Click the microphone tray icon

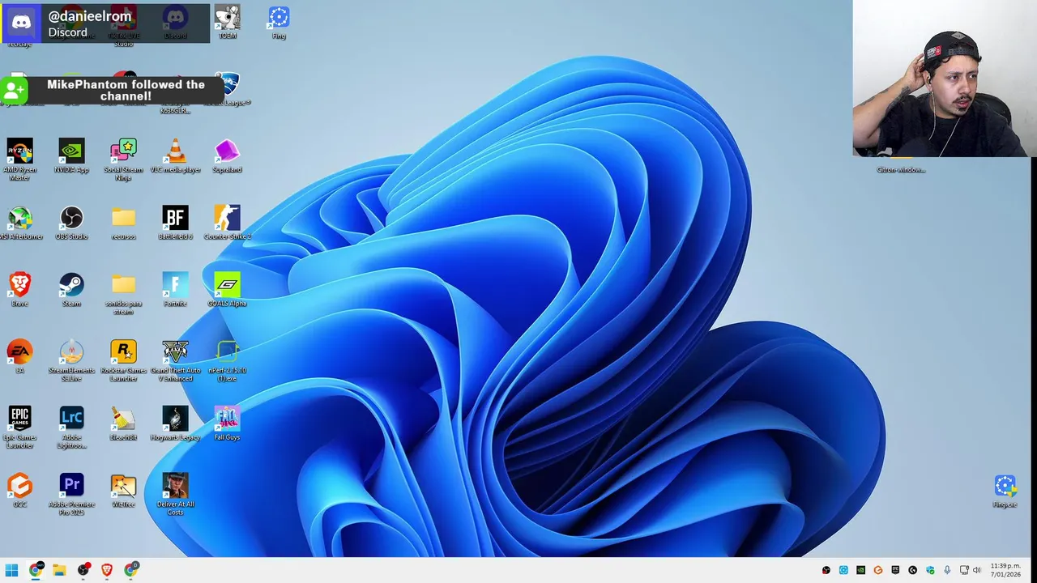947,570
